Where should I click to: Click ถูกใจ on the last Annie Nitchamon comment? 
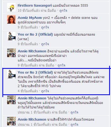pyautogui.click(x=75, y=125)
